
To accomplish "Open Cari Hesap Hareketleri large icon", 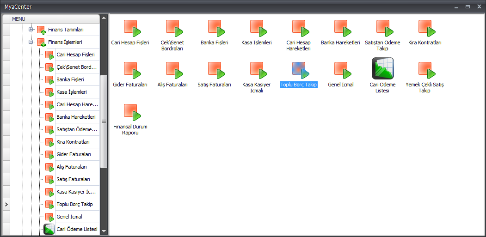I will (301, 28).
